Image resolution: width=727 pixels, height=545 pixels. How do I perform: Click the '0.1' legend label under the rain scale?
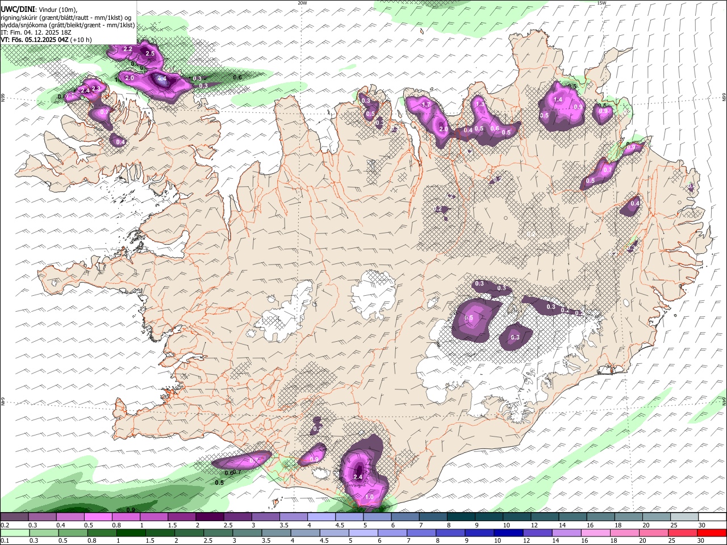click(x=4, y=541)
